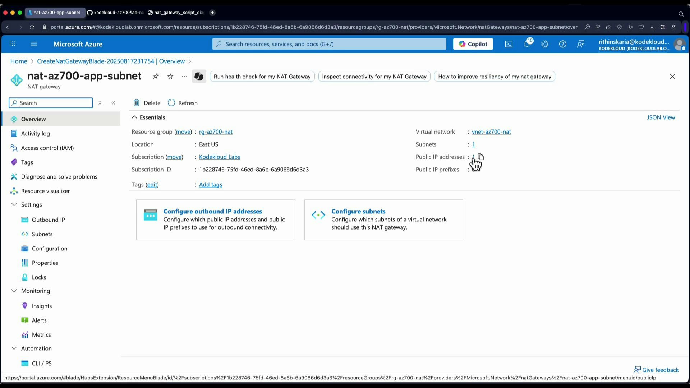Collapse the Essentials section

[x=134, y=117]
